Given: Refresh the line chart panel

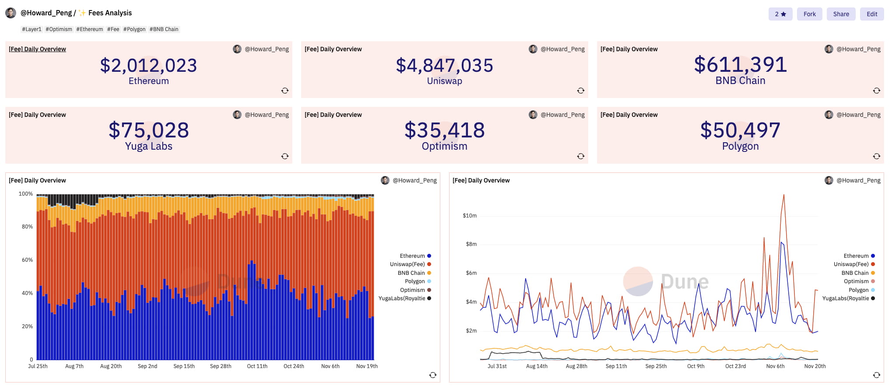Looking at the screenshot, I should (x=877, y=375).
